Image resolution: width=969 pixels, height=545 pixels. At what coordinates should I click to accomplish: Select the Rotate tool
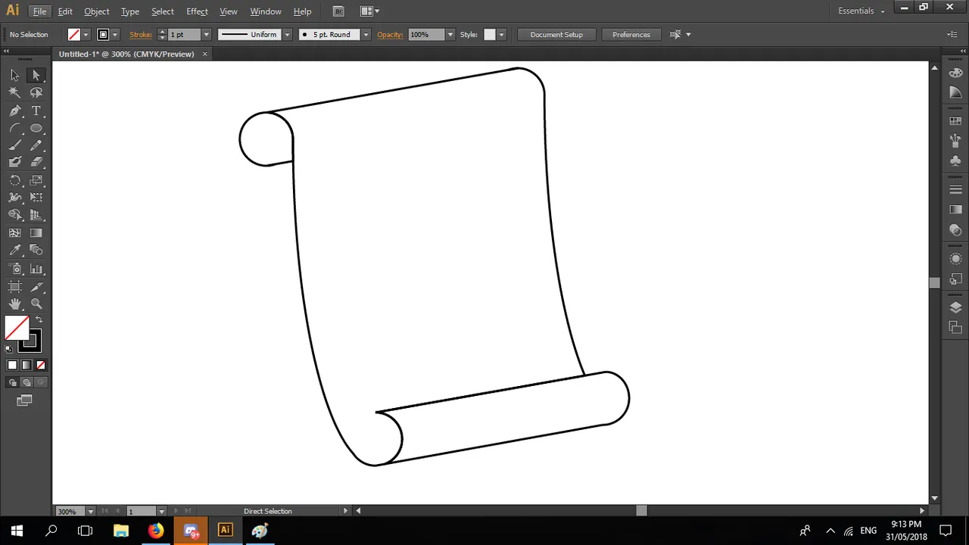click(x=14, y=181)
